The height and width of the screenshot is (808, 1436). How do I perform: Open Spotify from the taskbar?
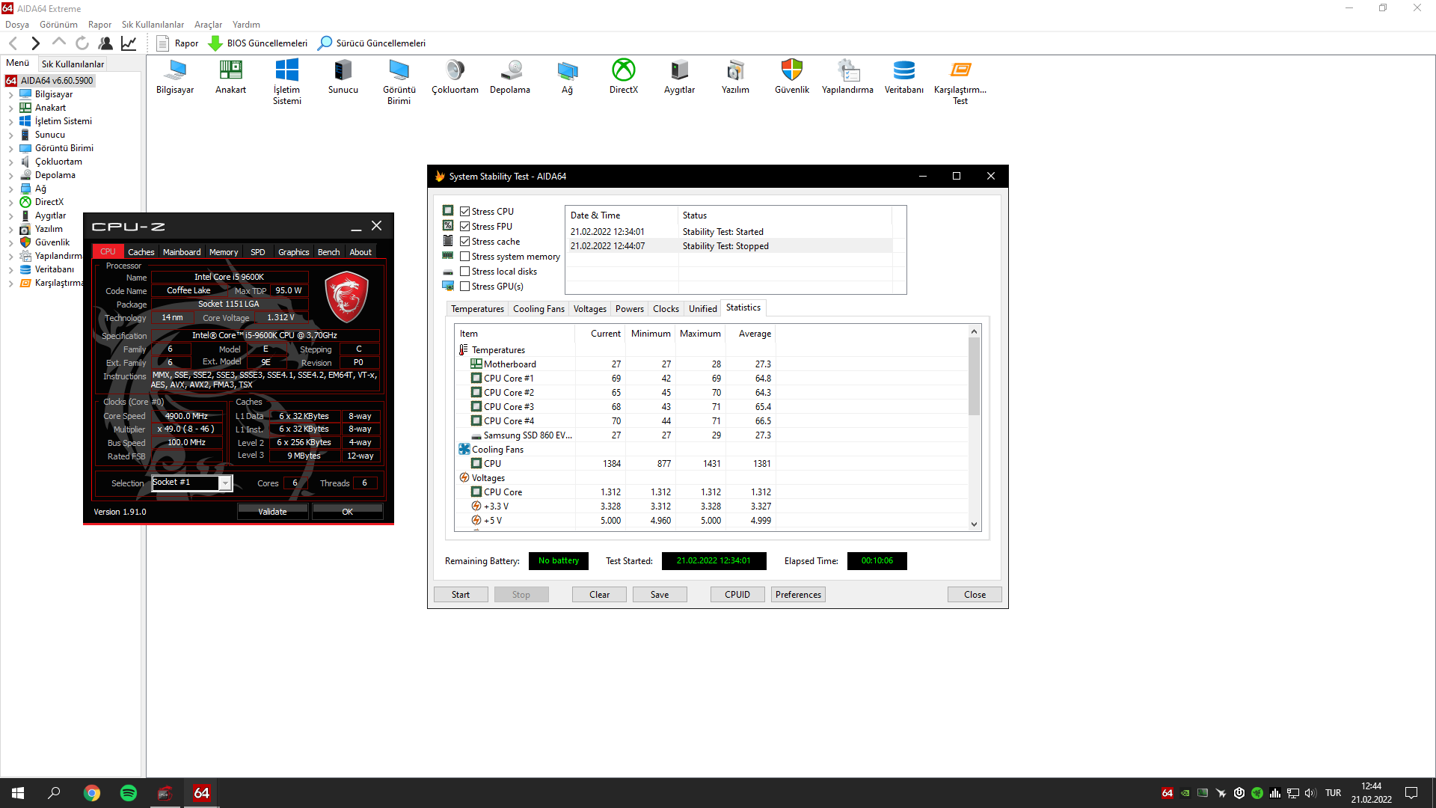(x=129, y=793)
